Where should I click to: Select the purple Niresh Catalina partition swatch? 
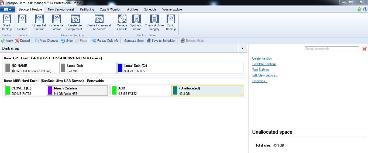pyautogui.click(x=50, y=91)
